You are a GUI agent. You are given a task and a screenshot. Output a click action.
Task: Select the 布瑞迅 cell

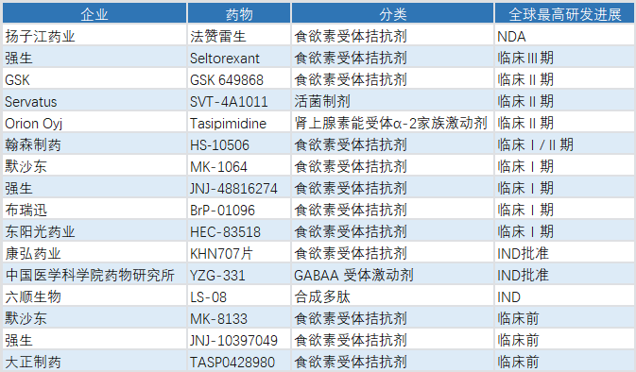click(95, 210)
